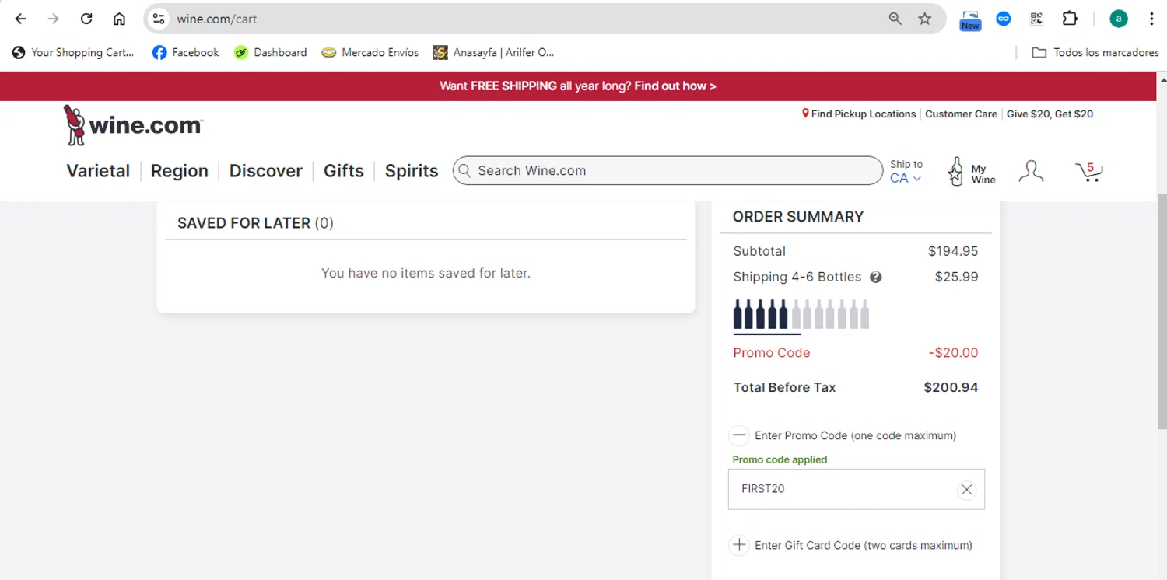Remove the FIRST20 promo code
This screenshot has height=580, width=1167.
tap(966, 489)
